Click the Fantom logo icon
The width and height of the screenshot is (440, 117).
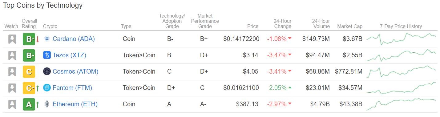pyautogui.click(x=47, y=88)
